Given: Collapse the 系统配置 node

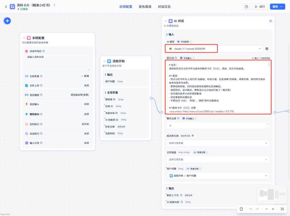Looking at the screenshot, I should coord(24,38).
